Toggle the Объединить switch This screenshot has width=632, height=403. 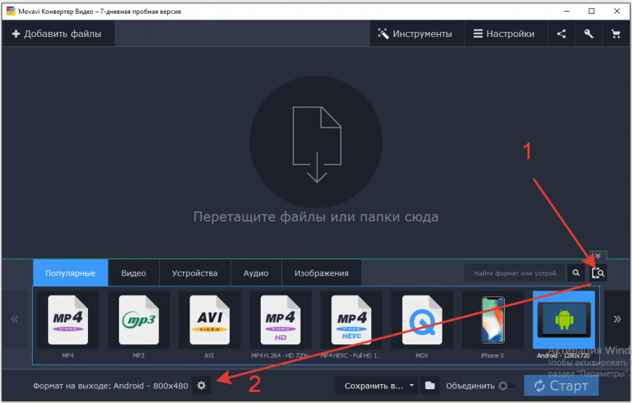(x=507, y=386)
